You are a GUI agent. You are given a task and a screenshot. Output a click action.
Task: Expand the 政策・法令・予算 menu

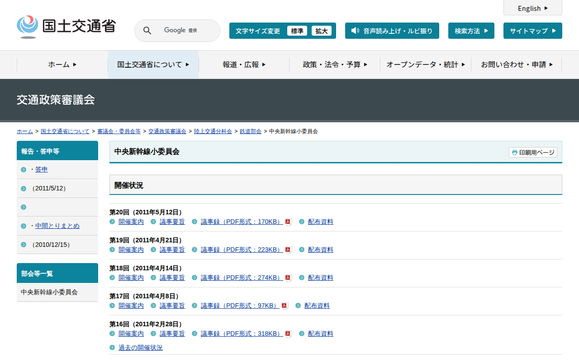(x=335, y=65)
